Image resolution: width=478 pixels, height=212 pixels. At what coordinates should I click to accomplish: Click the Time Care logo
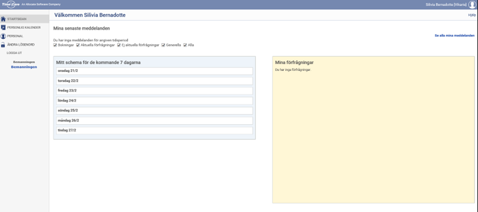click(11, 5)
